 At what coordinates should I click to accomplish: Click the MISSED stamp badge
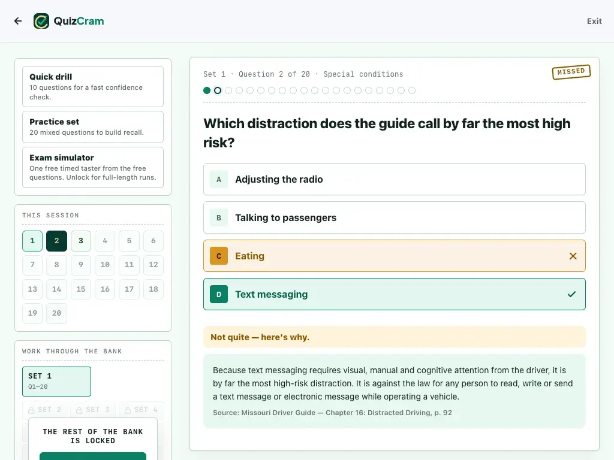(x=571, y=72)
